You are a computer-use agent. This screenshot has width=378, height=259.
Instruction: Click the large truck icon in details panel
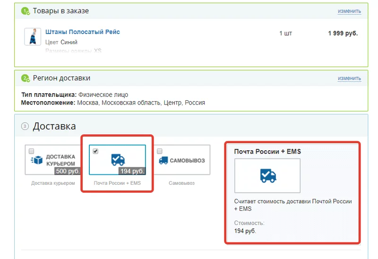(267, 176)
